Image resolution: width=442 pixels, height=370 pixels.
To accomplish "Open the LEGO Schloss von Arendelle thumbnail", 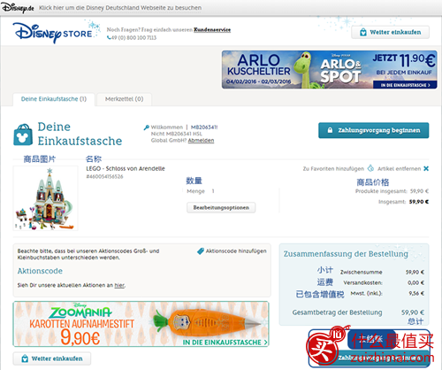I will pos(45,198).
